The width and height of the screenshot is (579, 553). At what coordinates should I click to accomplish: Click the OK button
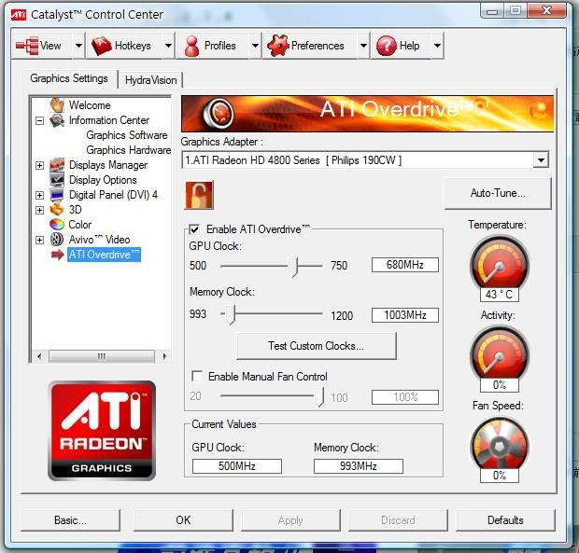[183, 520]
